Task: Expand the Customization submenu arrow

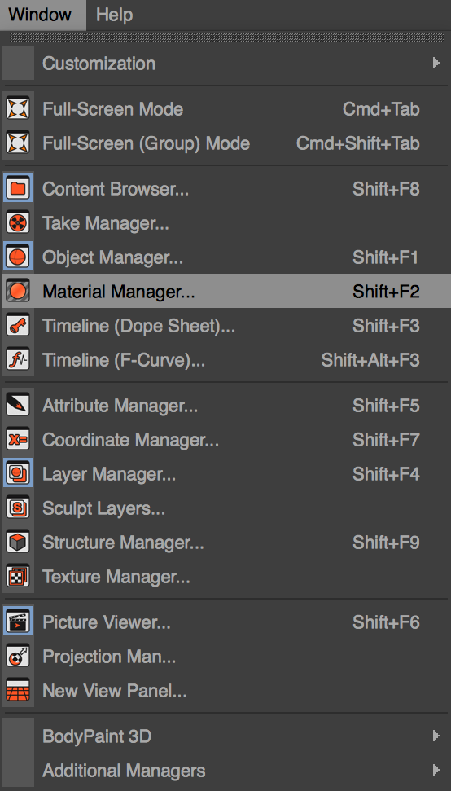Action: pyautogui.click(x=436, y=63)
